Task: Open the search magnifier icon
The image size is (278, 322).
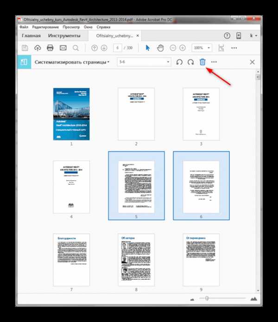Action: click(76, 48)
